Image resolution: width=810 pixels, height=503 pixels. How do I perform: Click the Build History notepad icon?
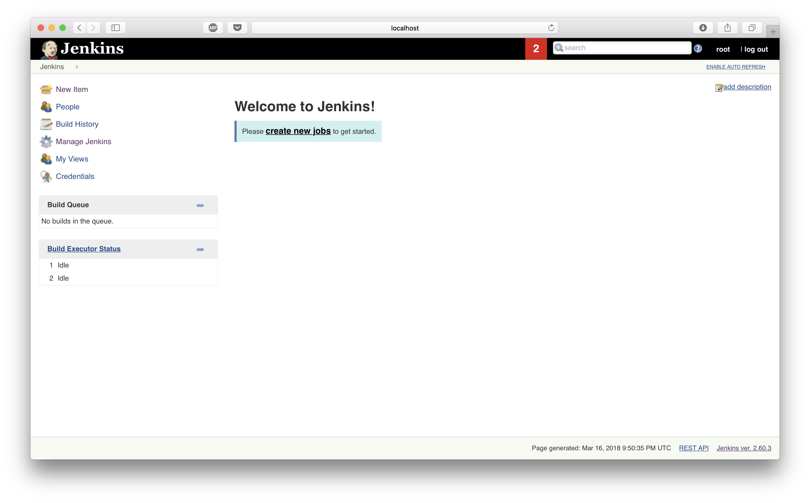46,124
